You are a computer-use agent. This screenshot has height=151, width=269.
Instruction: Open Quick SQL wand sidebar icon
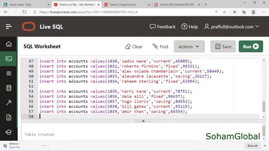coord(9,102)
